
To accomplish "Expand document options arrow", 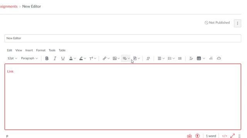I will tap(139, 58).
